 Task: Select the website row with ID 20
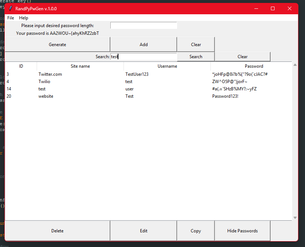148,96
